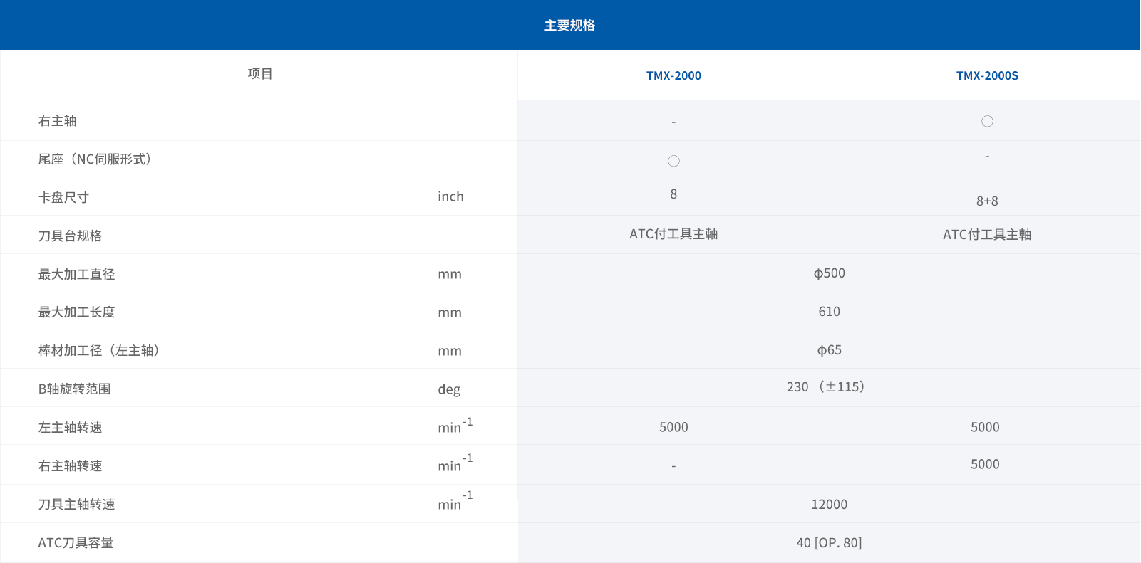Click the 8+8 value cell
The height and width of the screenshot is (563, 1141).
987,201
